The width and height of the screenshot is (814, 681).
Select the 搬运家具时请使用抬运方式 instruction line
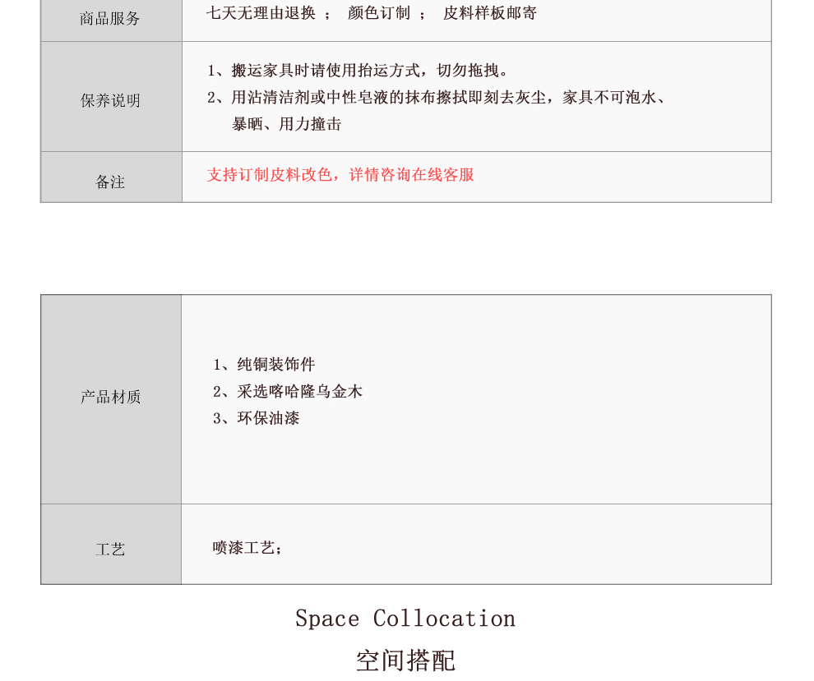(358, 70)
